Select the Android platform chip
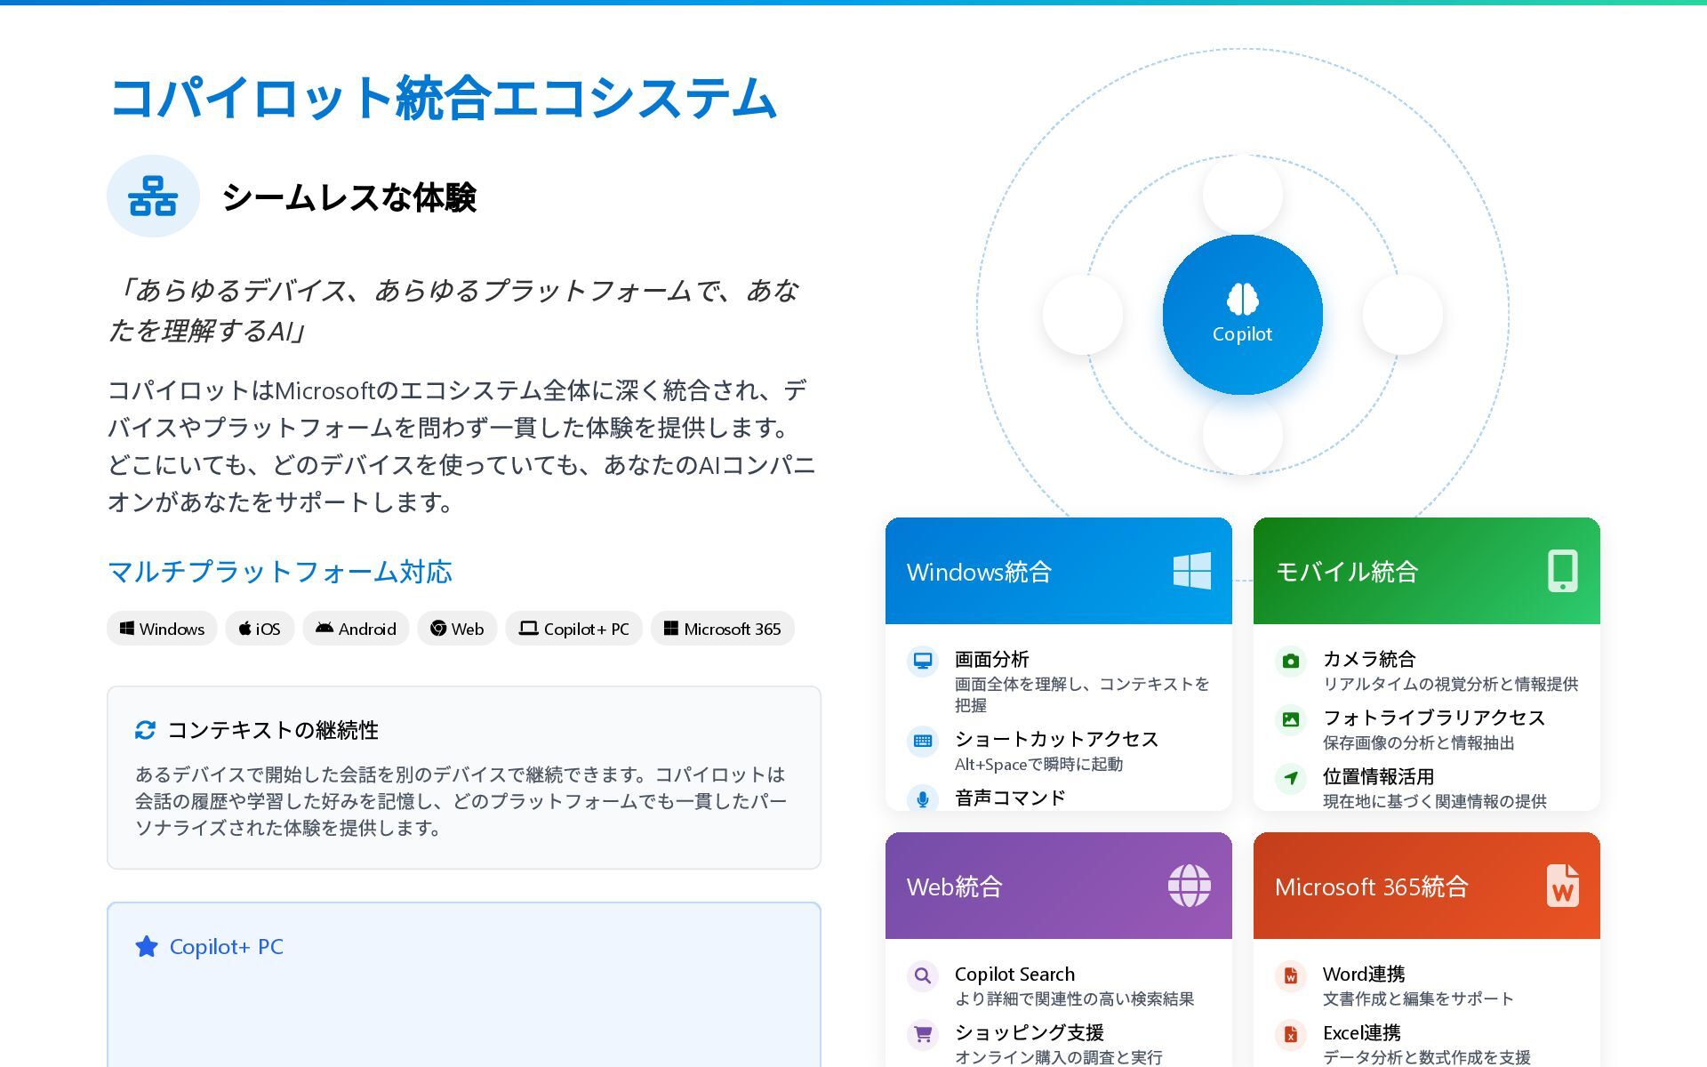The image size is (1707, 1067). [x=356, y=629]
